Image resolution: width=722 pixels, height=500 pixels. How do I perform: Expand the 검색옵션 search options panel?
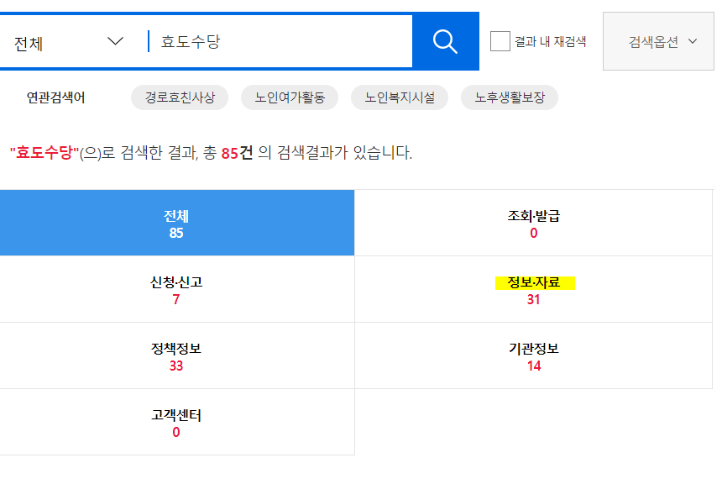point(657,39)
